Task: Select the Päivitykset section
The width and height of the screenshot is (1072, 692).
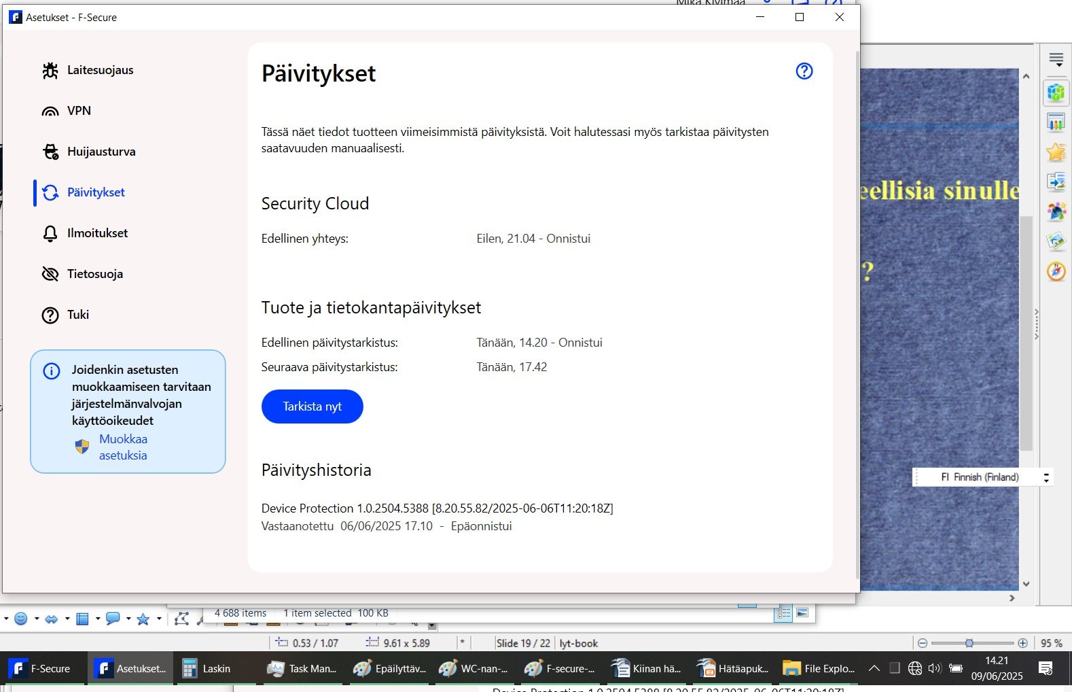Action: [84, 192]
